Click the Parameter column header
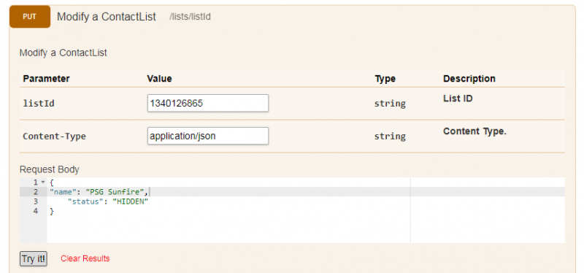This screenshot has width=584, height=273. pyautogui.click(x=46, y=79)
